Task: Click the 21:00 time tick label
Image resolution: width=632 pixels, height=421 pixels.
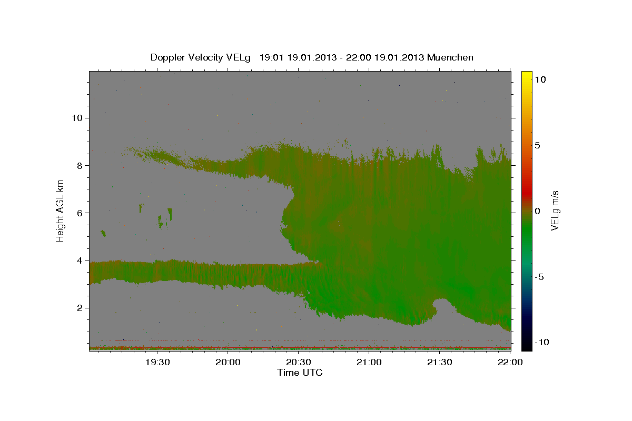Action: (369, 362)
